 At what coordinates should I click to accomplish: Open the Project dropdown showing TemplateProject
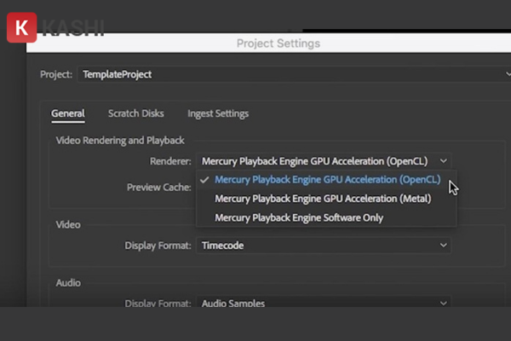(x=294, y=74)
